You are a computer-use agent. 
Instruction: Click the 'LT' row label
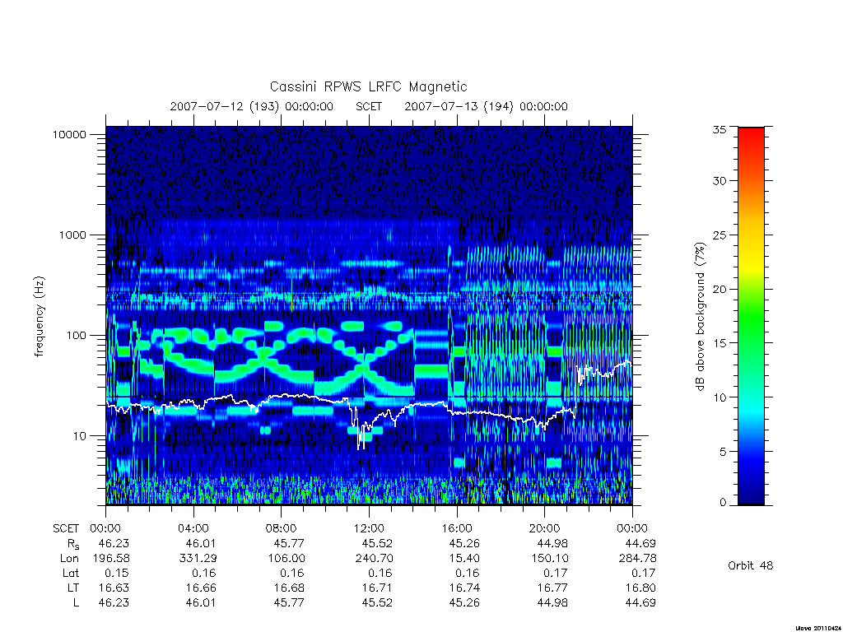[73, 588]
